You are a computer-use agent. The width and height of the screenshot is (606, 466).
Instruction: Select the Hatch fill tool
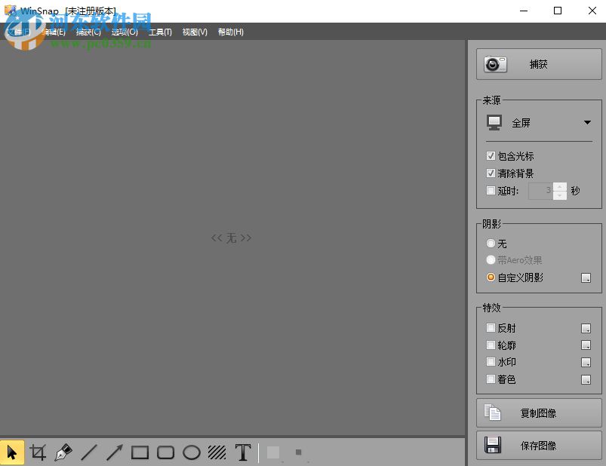tap(217, 452)
